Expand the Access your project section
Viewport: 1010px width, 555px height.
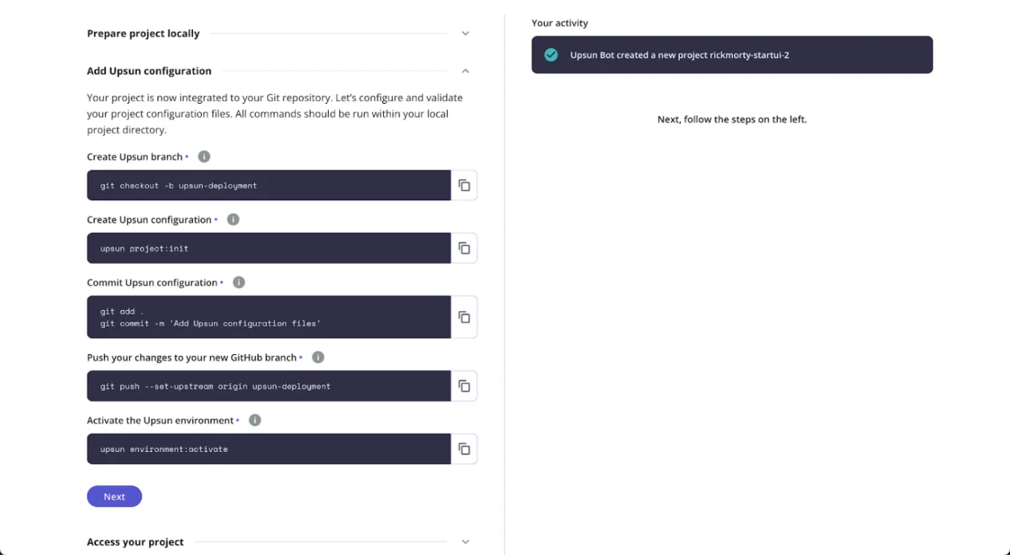466,542
